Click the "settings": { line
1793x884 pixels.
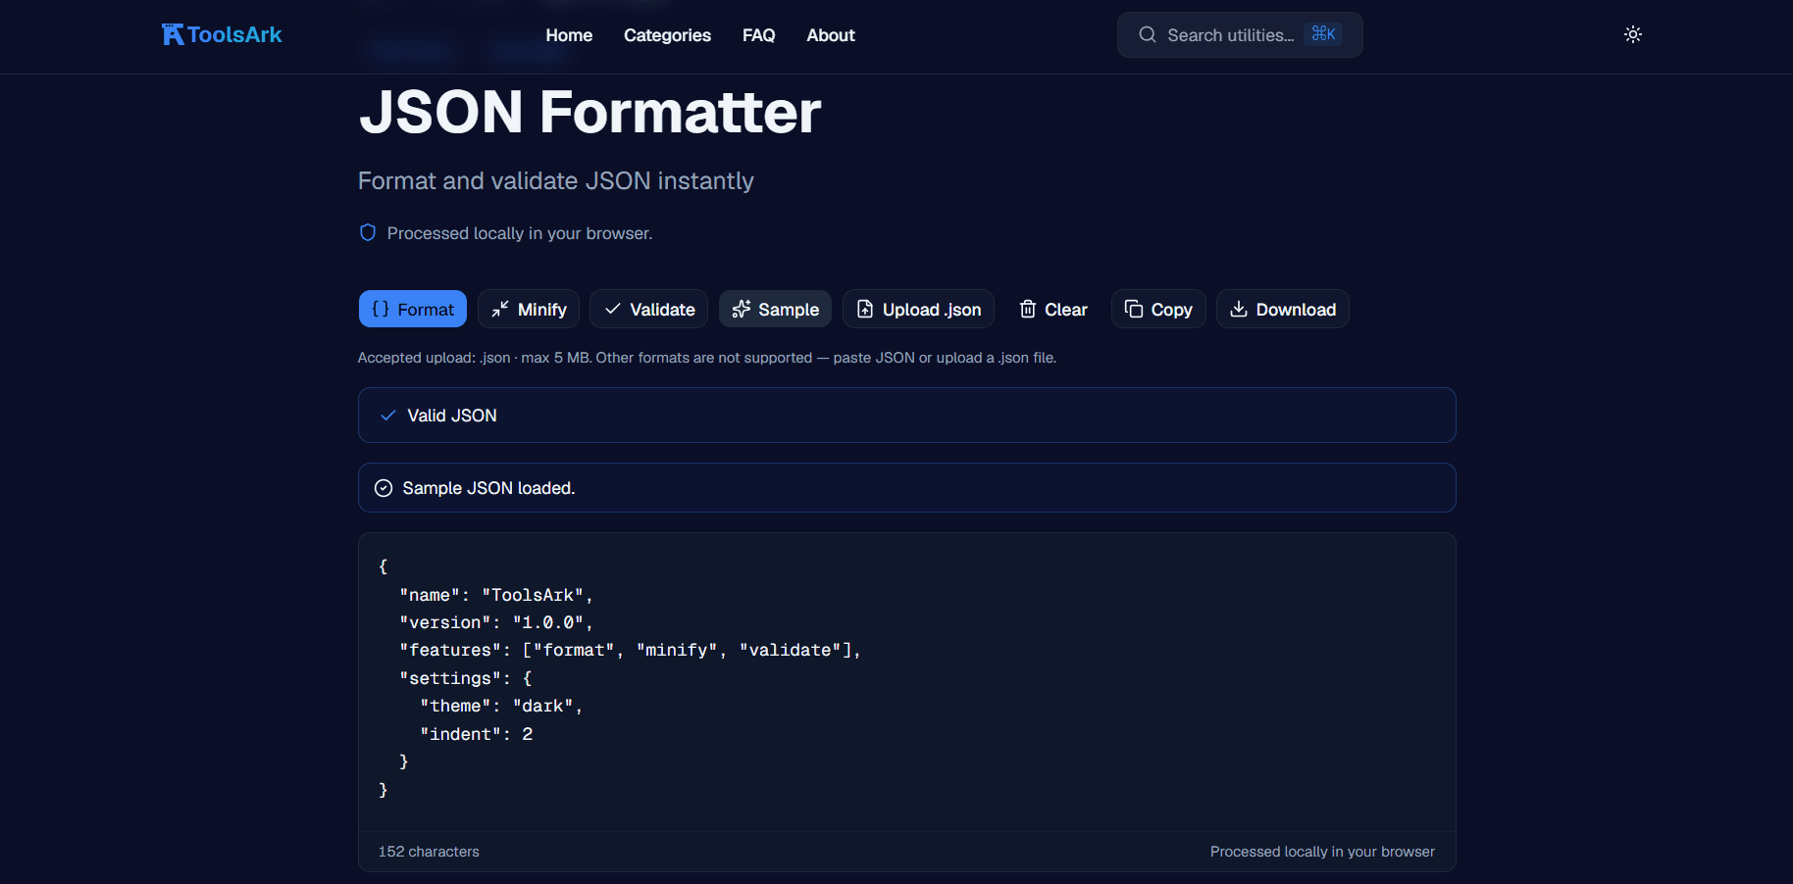pyautogui.click(x=466, y=678)
